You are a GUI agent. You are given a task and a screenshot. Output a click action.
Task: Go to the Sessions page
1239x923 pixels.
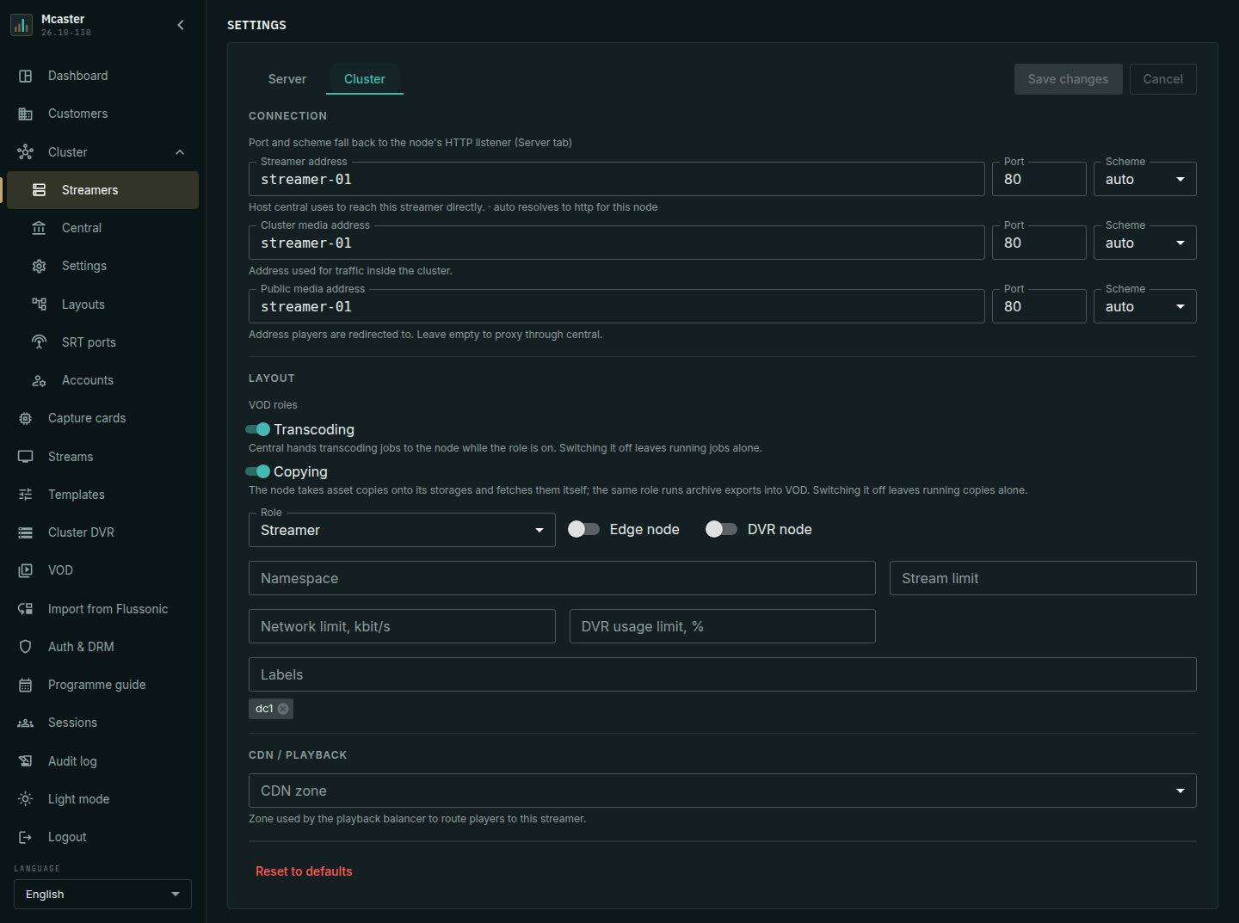tap(102, 723)
